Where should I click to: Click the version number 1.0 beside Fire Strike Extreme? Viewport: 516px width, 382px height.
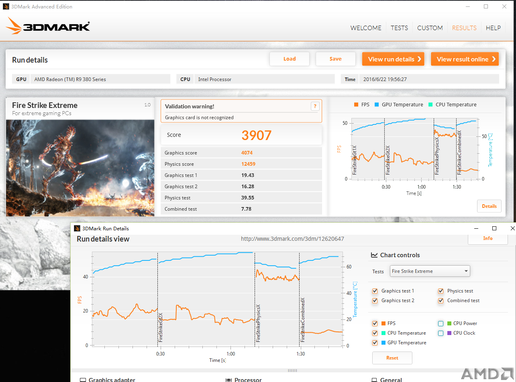click(x=147, y=105)
